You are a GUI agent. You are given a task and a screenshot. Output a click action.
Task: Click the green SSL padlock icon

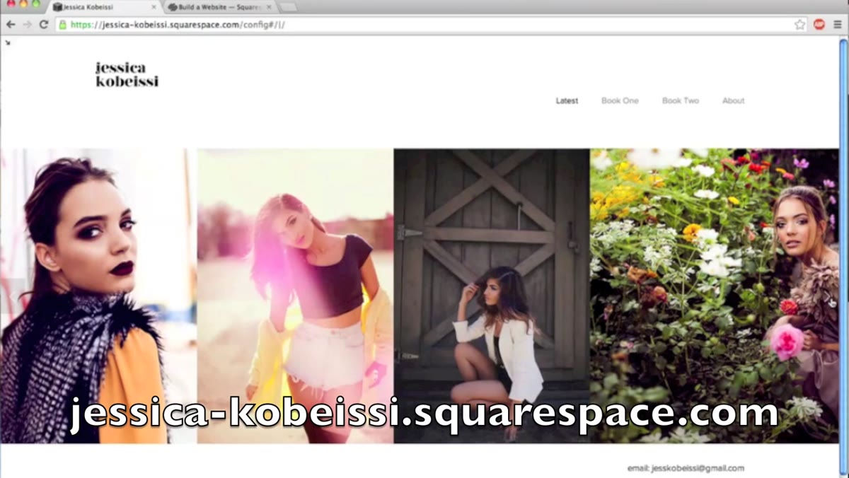coord(63,24)
